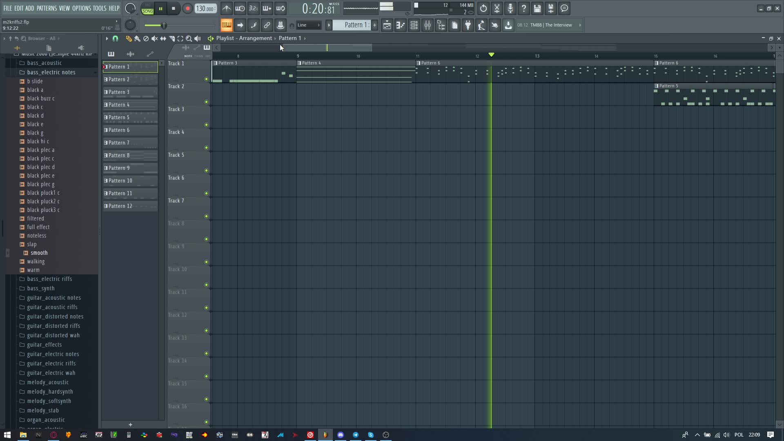Toggle the mute light on Track 2
The image size is (784, 441).
coord(207,102)
